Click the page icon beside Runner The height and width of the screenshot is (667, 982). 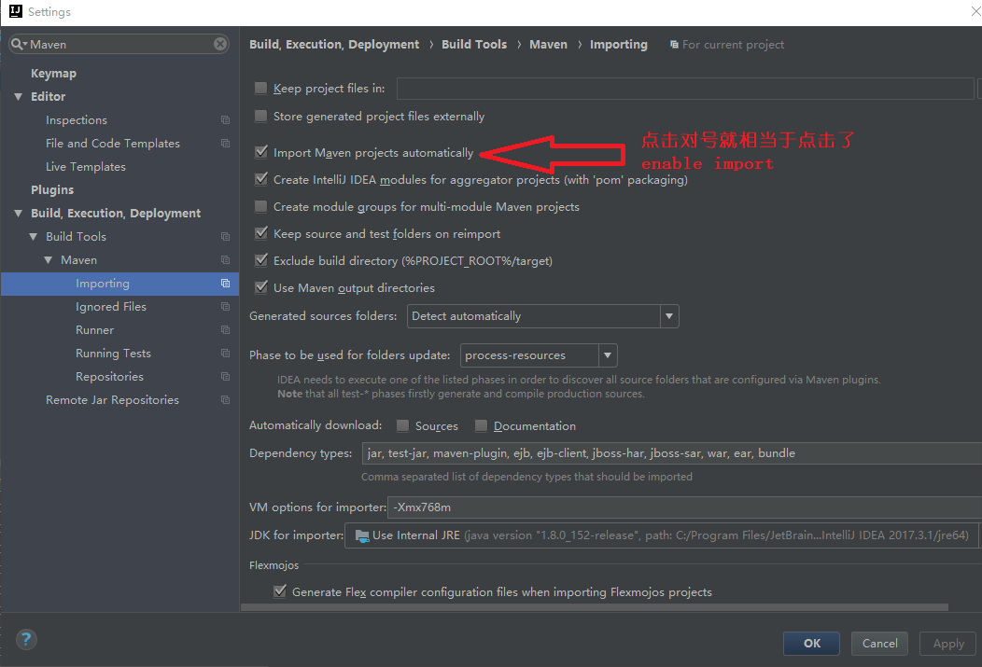(x=224, y=329)
